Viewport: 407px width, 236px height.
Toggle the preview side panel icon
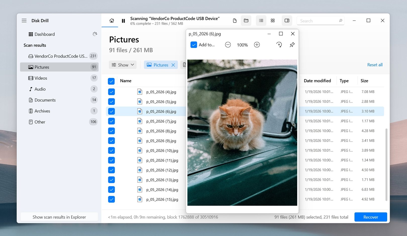[x=287, y=21]
